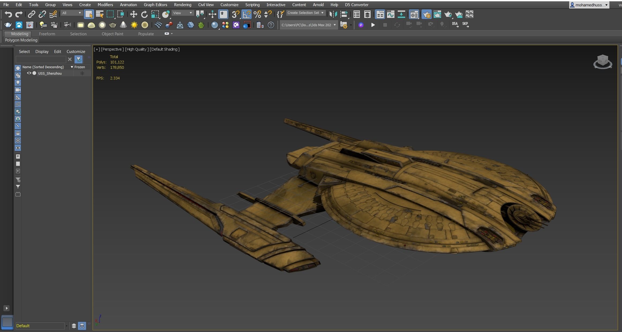Toggle frozen state of USS_Shenzhou
The width and height of the screenshot is (622, 332).
pyautogui.click(x=82, y=73)
